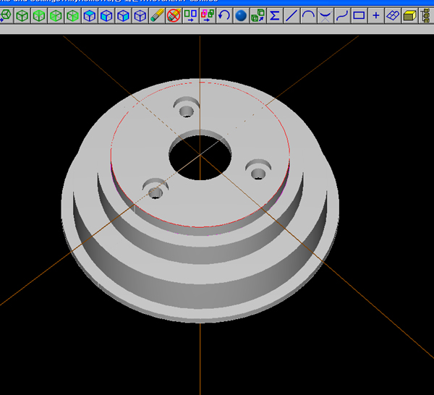The height and width of the screenshot is (395, 434).
Task: Click the Delete pencil-eraser icon
Action: pyautogui.click(x=157, y=15)
